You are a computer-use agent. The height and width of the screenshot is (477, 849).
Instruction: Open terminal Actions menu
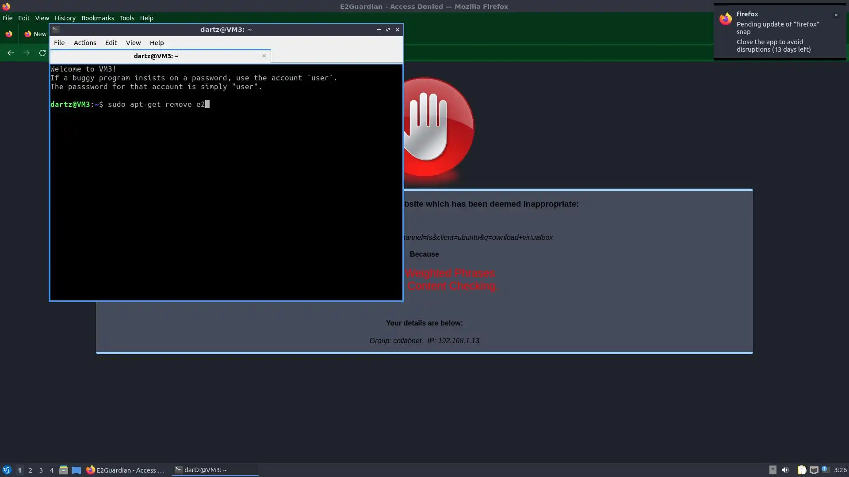[84, 43]
